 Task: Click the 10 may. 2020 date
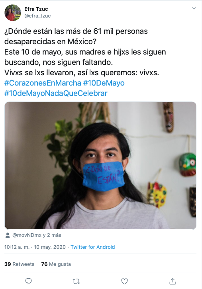coord(50,247)
